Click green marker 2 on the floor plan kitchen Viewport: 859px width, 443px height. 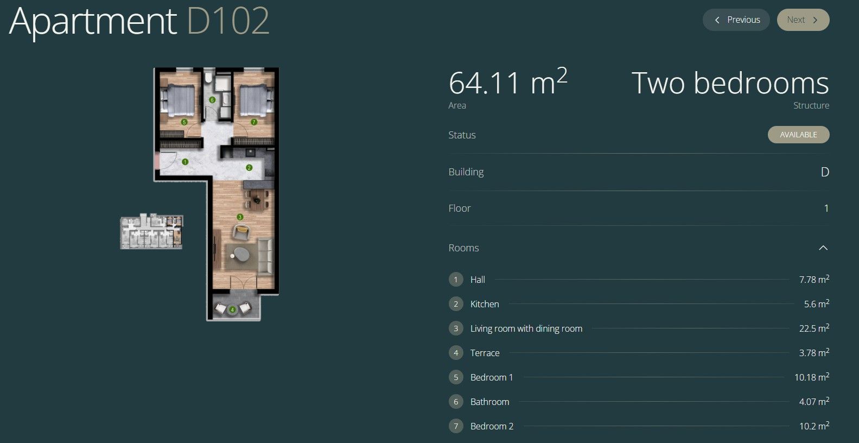(x=249, y=168)
